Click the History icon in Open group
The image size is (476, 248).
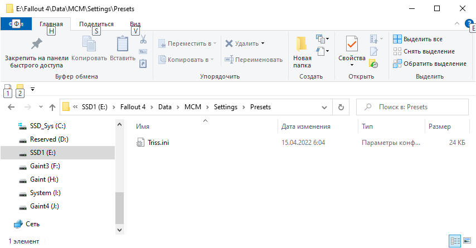point(374,64)
